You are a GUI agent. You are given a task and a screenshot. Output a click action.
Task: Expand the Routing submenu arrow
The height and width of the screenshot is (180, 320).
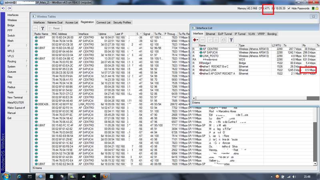point(27,61)
